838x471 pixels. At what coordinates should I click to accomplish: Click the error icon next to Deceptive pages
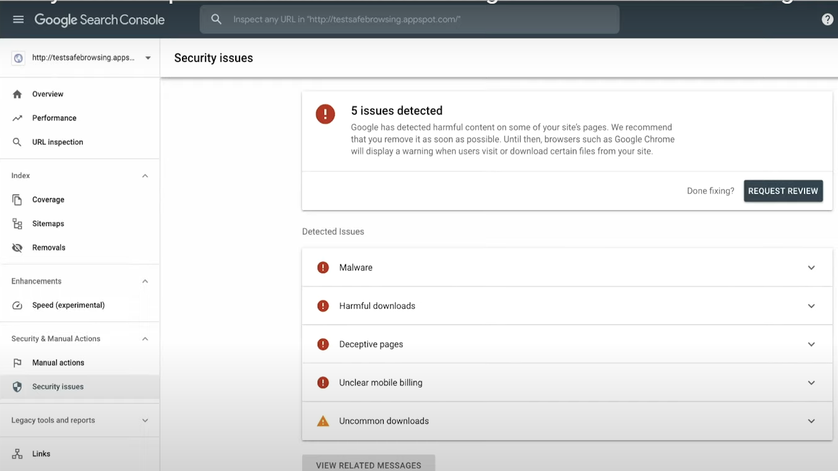[323, 344]
